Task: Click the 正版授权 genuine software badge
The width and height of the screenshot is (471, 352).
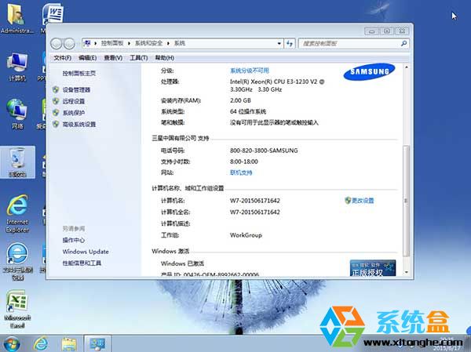Action: tap(372, 268)
